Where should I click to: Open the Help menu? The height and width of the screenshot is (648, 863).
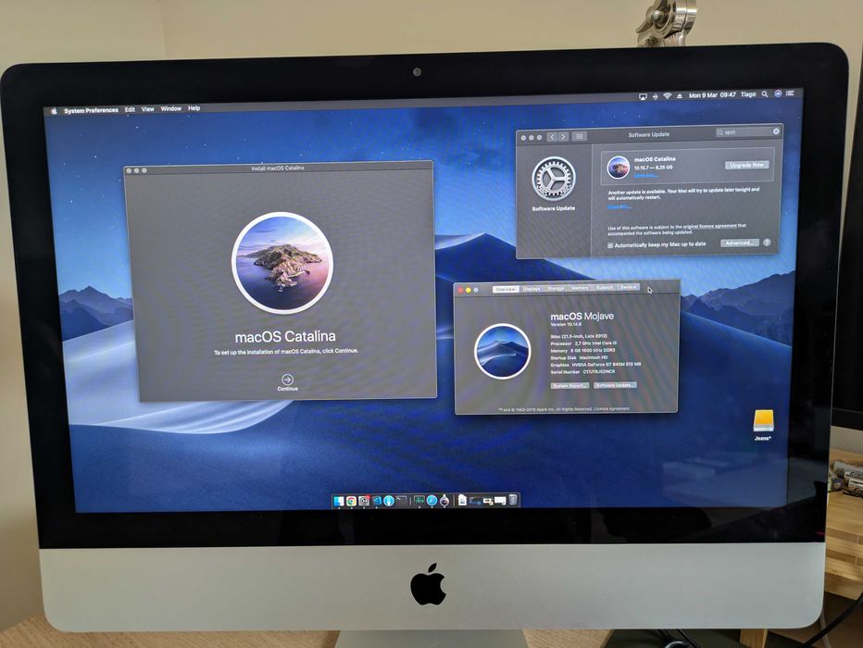[194, 107]
